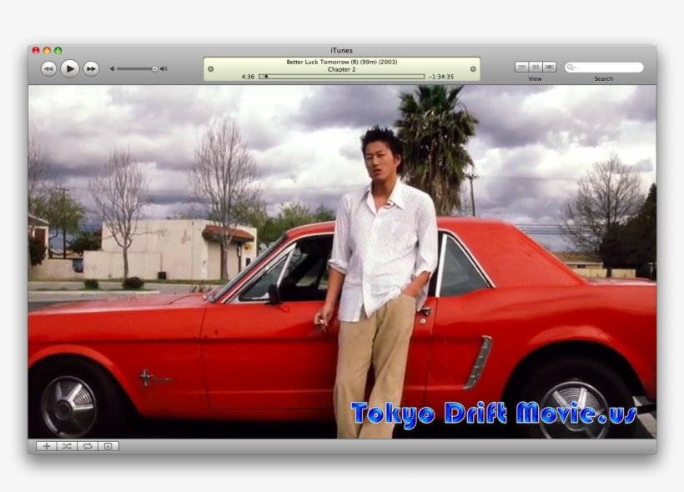Adjust the volume slider knob
The width and height of the screenshot is (684, 492).
click(154, 69)
